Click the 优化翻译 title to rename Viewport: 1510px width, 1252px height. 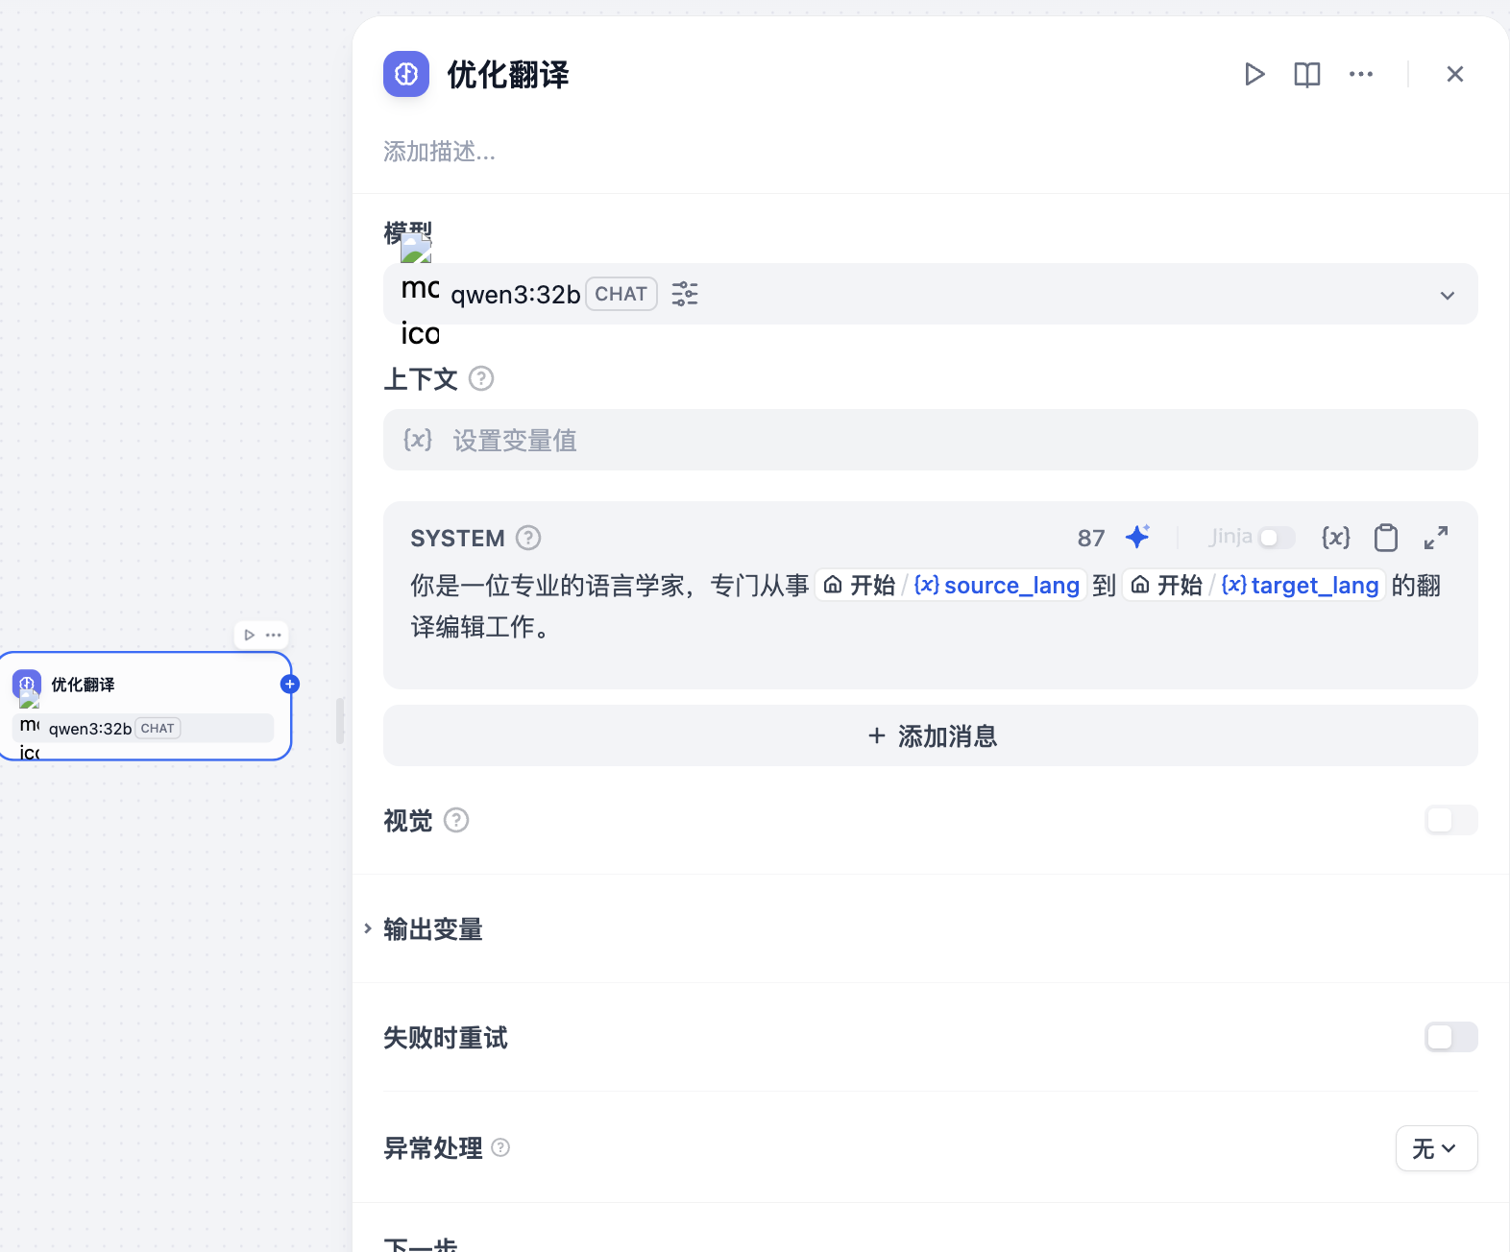[x=508, y=74]
